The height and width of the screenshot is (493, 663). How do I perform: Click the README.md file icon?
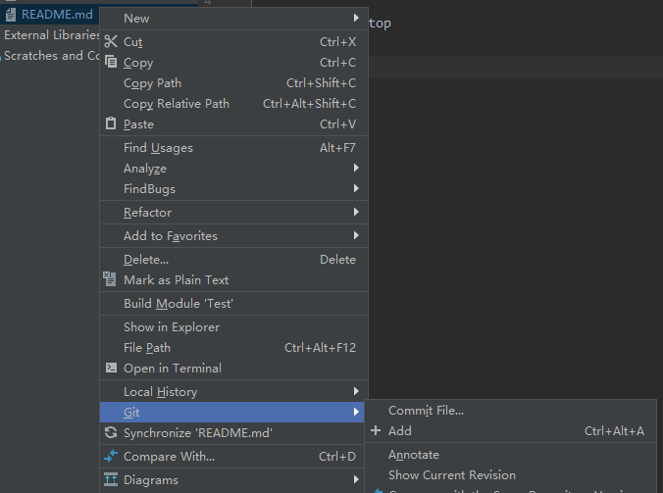tap(11, 15)
